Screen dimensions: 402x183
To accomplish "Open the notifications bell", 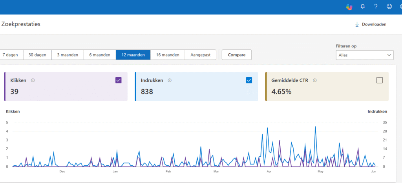I will pos(362,7).
